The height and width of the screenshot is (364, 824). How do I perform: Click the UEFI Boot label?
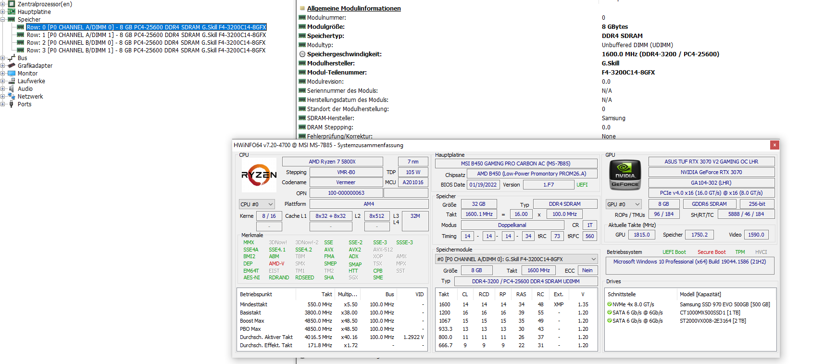click(674, 252)
